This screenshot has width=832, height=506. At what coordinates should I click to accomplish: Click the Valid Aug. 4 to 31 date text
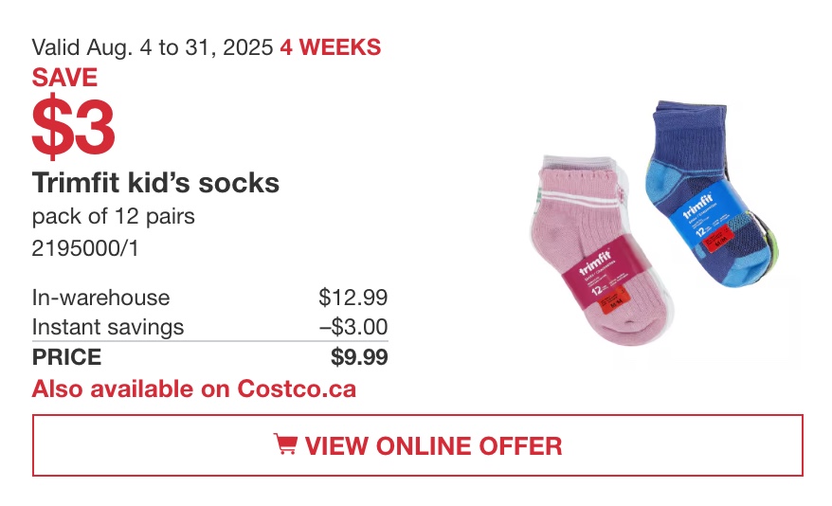[153, 47]
